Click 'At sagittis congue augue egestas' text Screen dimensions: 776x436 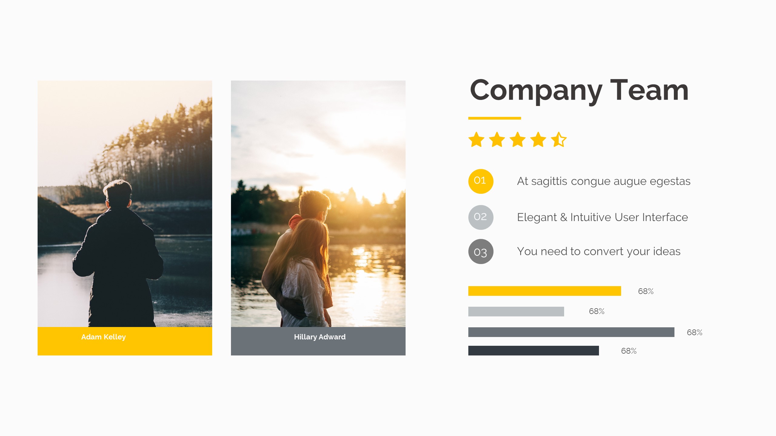pos(604,181)
